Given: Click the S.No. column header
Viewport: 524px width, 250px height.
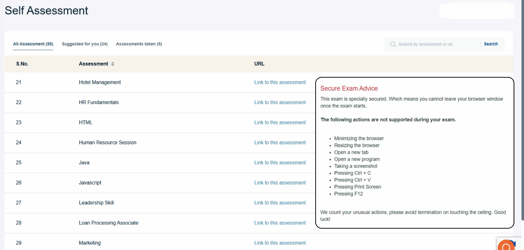Looking at the screenshot, I should click(23, 64).
